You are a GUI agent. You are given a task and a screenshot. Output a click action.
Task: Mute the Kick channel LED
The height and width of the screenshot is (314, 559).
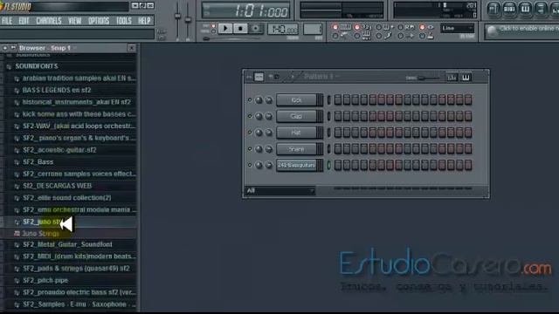click(x=250, y=100)
